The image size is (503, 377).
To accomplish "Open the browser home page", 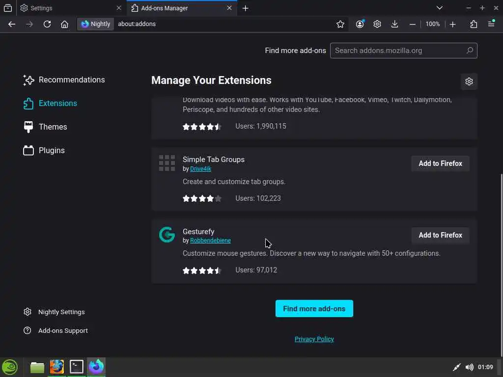I will click(x=64, y=24).
